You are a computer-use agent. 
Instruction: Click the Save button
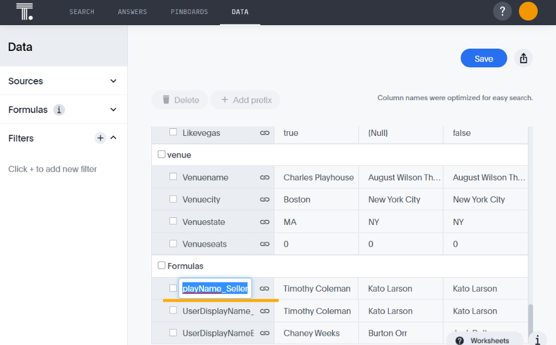pyautogui.click(x=483, y=58)
